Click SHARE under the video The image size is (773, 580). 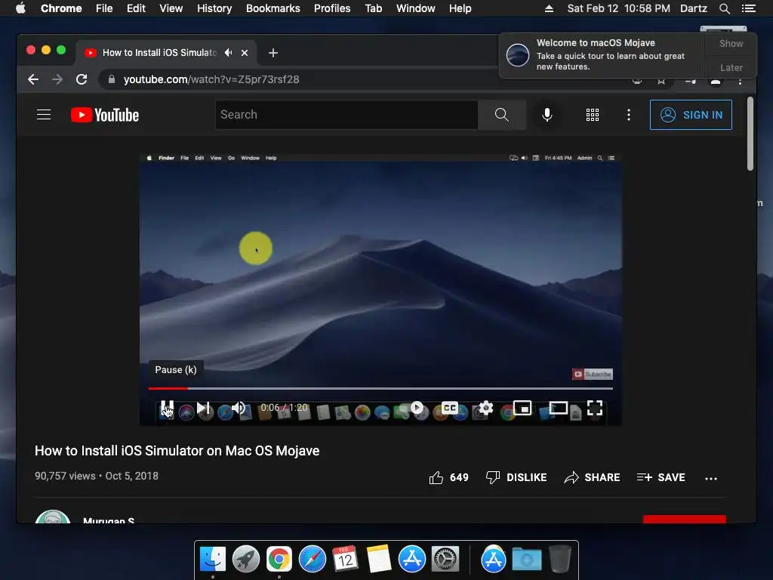592,477
